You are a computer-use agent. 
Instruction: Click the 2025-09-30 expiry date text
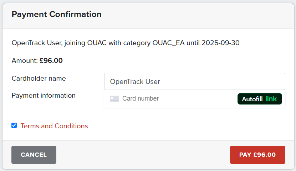tap(220, 43)
